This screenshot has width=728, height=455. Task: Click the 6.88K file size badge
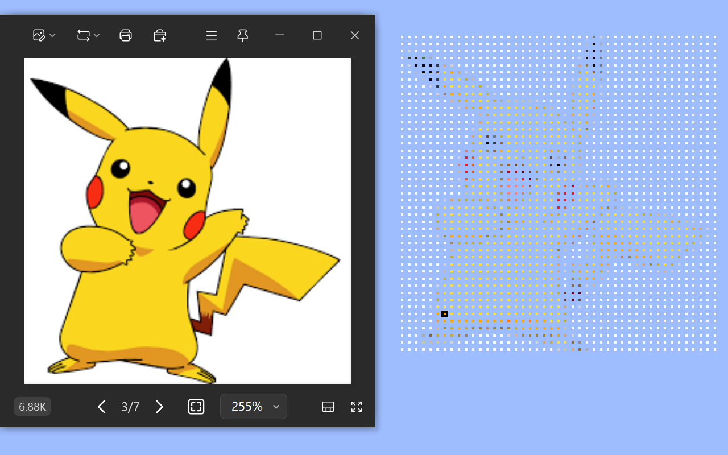coord(32,407)
